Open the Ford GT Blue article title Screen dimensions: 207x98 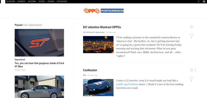[39, 65]
